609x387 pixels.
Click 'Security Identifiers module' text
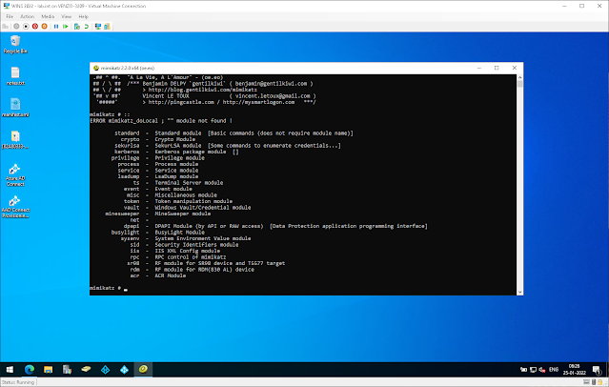196,245
